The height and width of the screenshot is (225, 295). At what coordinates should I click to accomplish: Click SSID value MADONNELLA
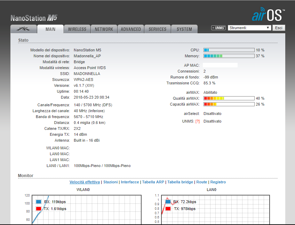pyautogui.click(x=87, y=74)
